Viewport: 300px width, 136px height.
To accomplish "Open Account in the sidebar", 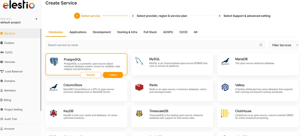I will pos(20,129).
